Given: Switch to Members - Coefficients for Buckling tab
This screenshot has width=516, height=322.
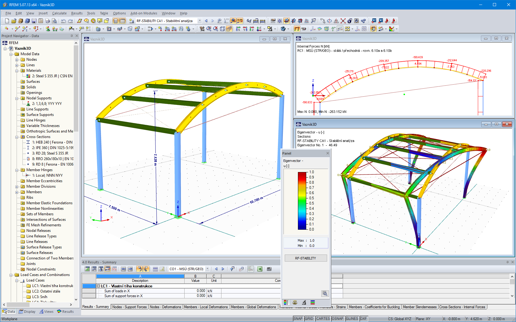Looking at the screenshot, I should (374, 307).
